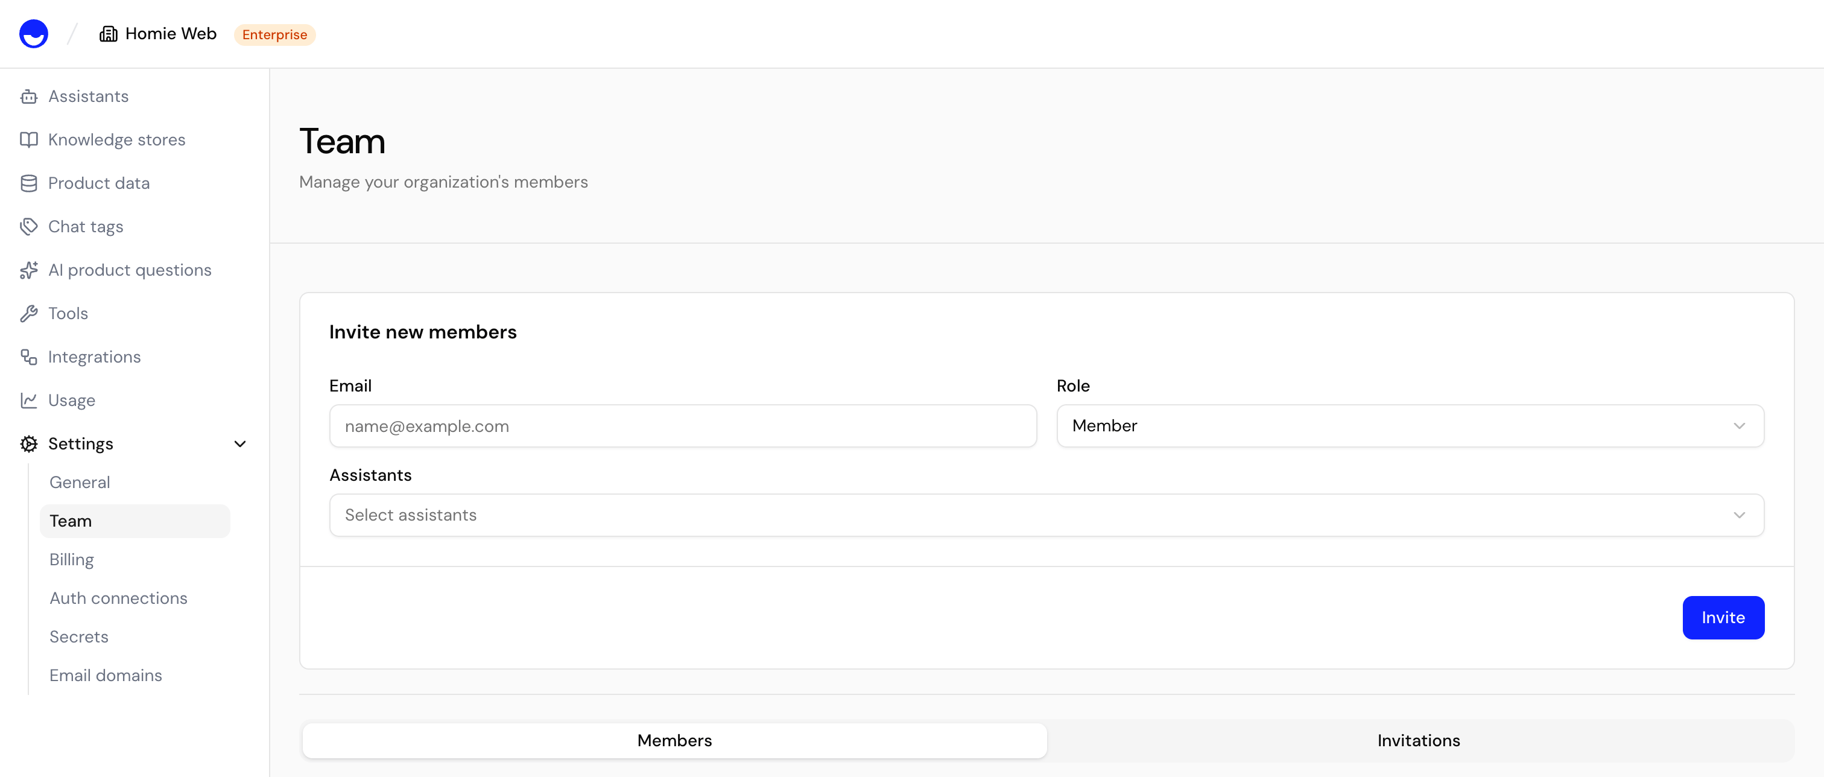Click the Chat tags tag icon

click(29, 227)
